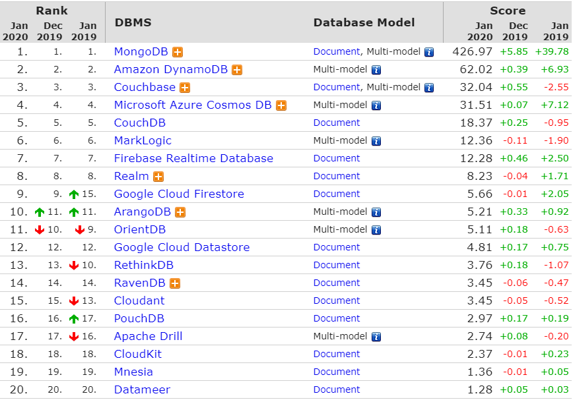573x400 pixels.
Task: Open the Couchbase link
Action: 145,87
